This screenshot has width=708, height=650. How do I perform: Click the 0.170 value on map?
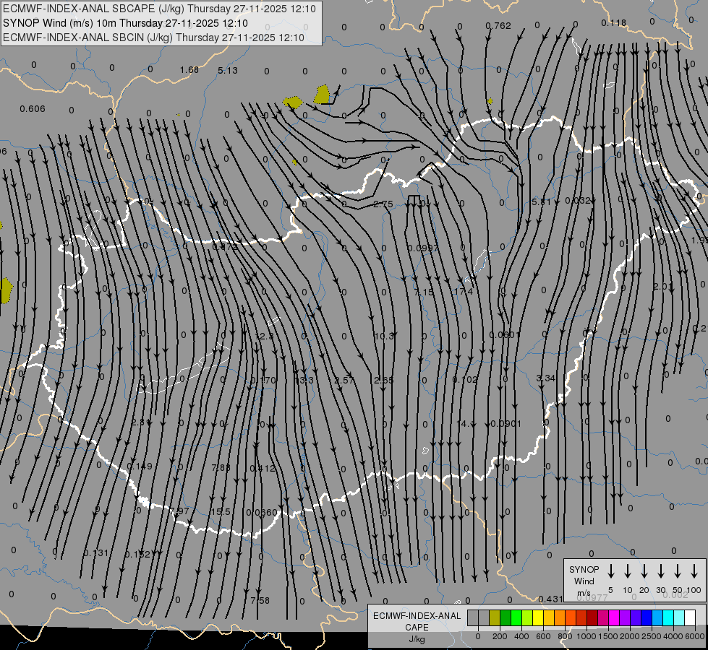263,381
